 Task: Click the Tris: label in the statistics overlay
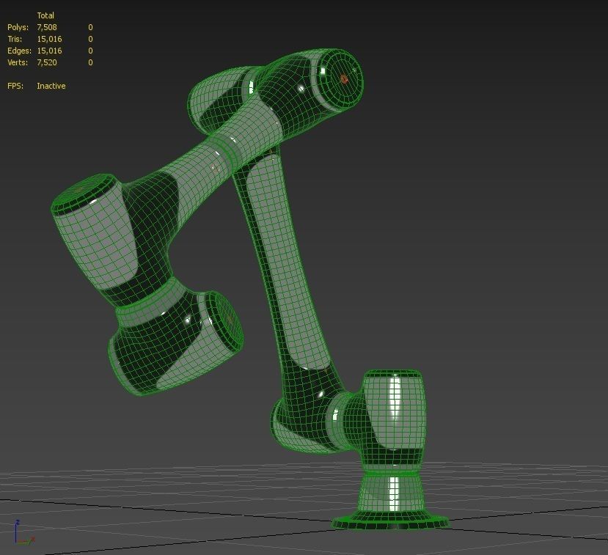15,39
